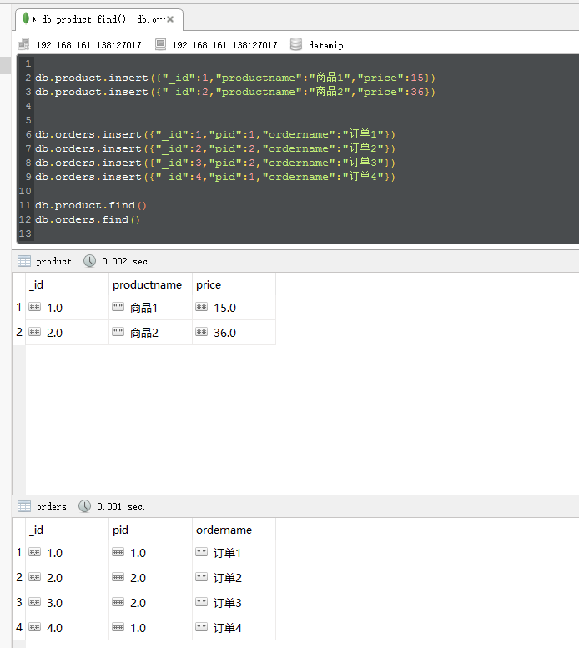Select row number 4 of orders table
The height and width of the screenshot is (648, 579).
19,627
